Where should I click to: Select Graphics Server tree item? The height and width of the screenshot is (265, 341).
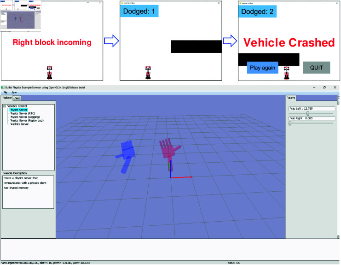pyautogui.click(x=19, y=124)
